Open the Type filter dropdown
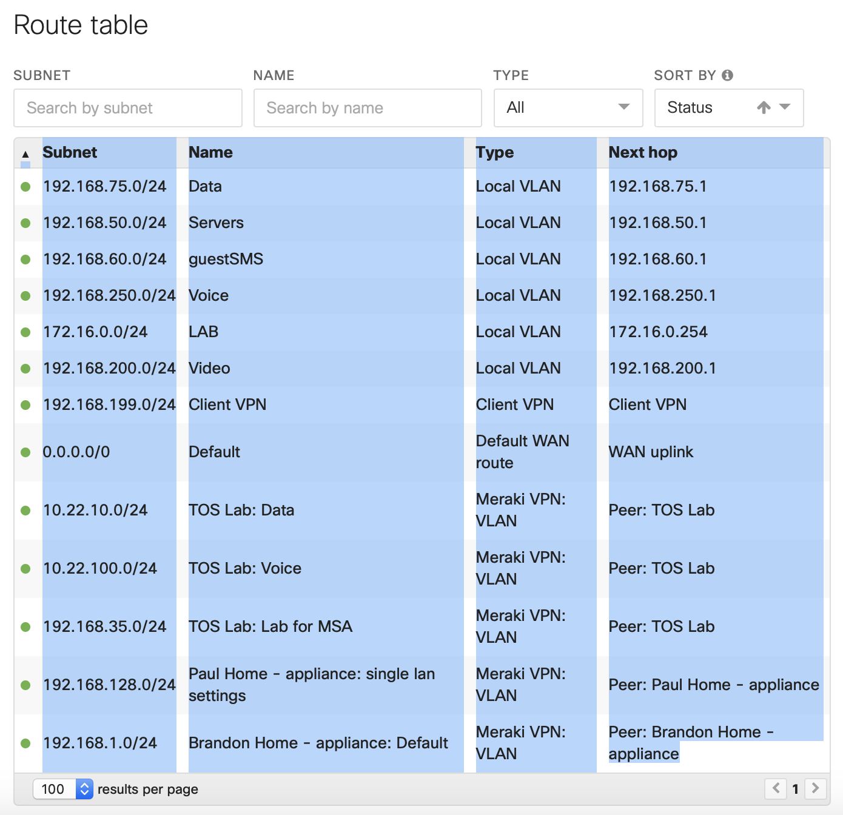Image resolution: width=843 pixels, height=815 pixels. (568, 107)
